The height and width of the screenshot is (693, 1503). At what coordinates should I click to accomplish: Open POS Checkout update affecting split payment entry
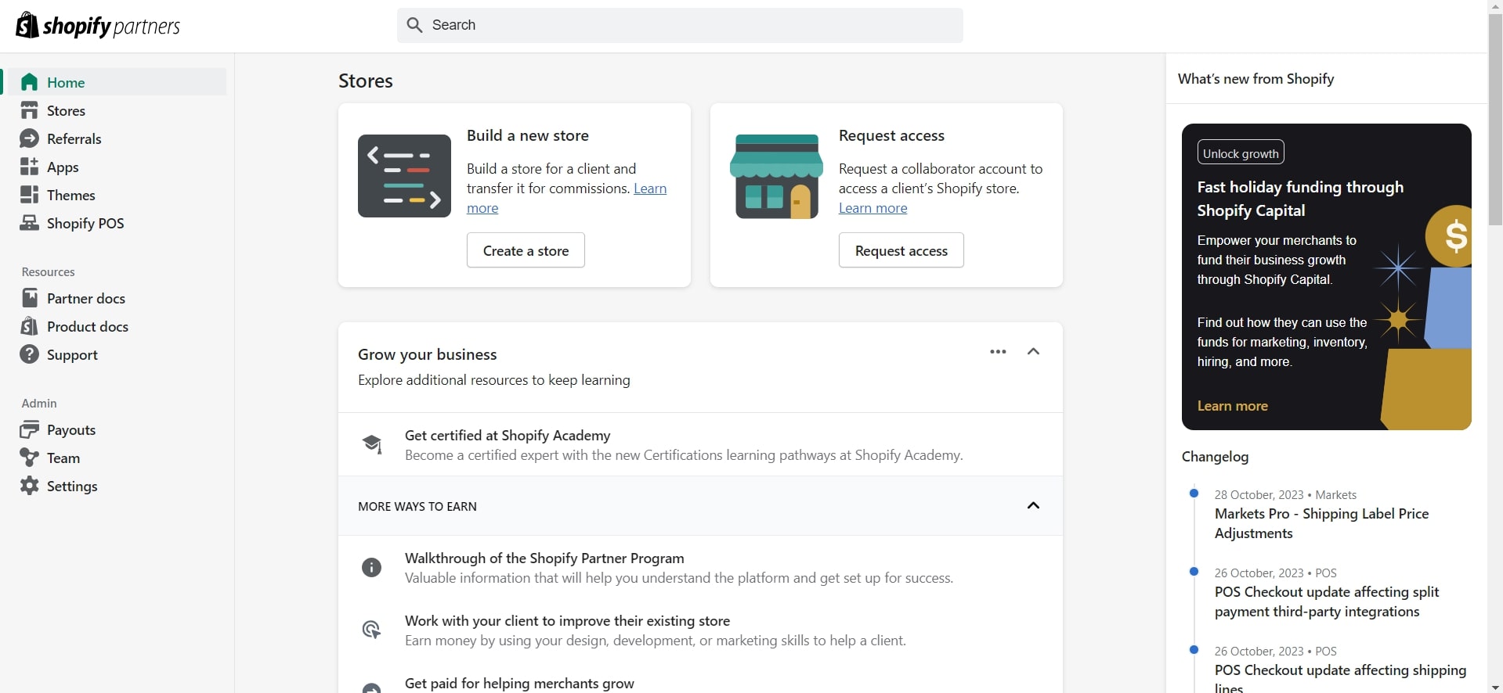[x=1327, y=601]
